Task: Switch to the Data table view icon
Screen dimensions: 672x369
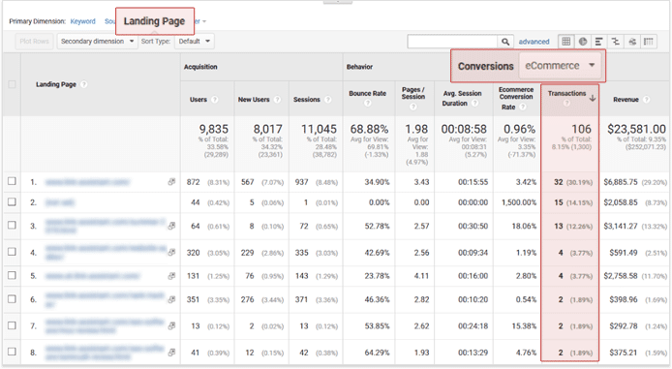Action: (x=566, y=42)
